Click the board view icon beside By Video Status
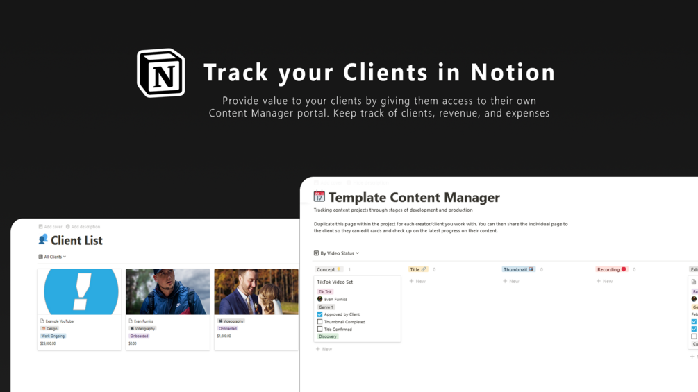This screenshot has height=392, width=698. (x=316, y=253)
